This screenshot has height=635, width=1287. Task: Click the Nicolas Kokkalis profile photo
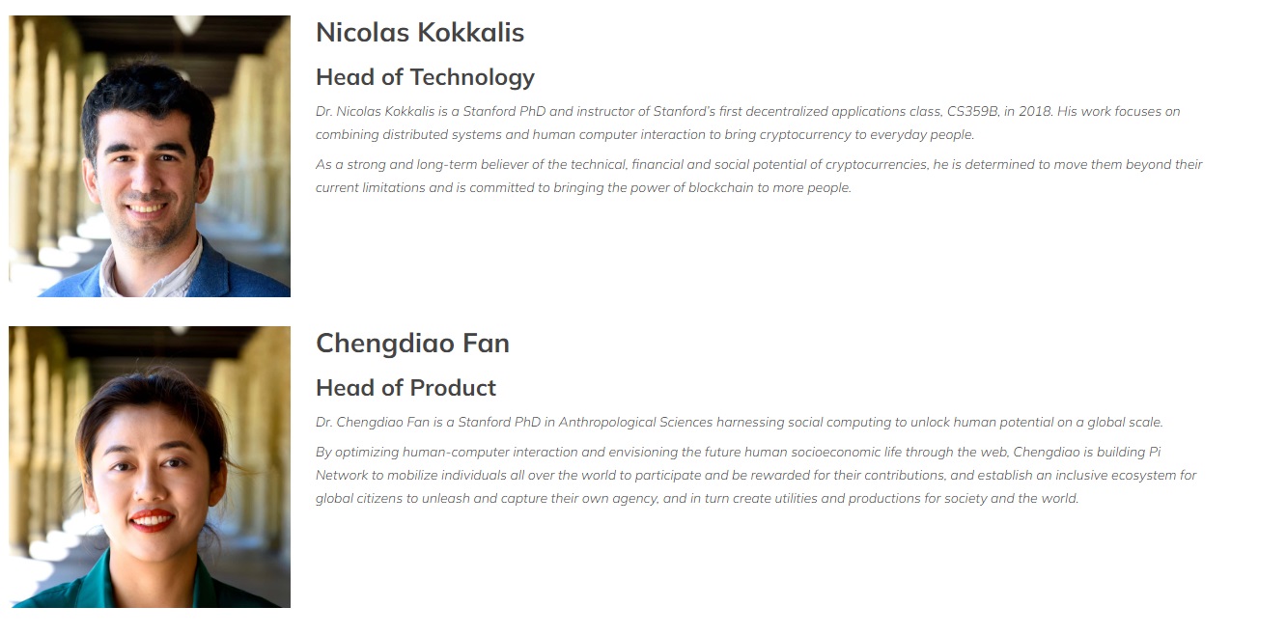[x=150, y=156]
